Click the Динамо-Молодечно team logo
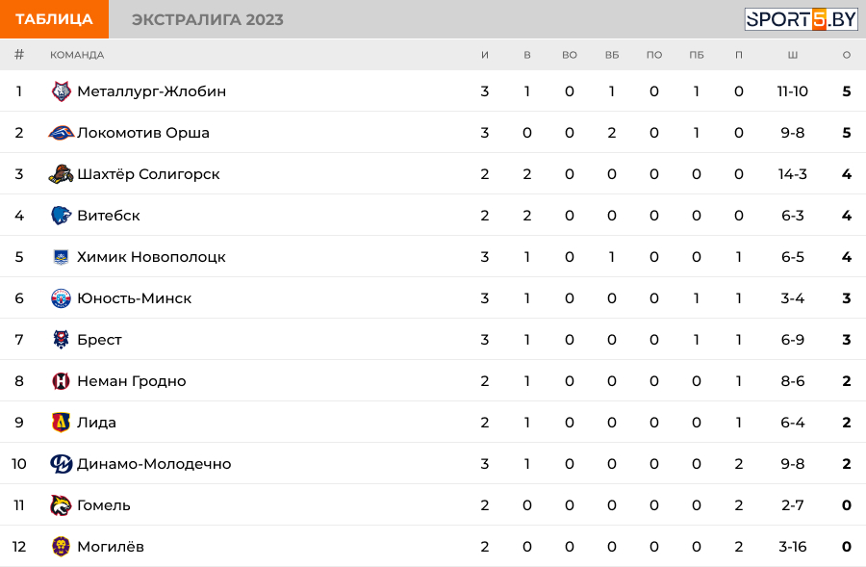Screen dimensions: 866x567 point(61,464)
